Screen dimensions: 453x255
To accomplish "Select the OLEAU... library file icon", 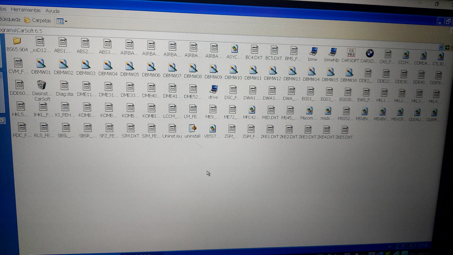I will (417, 112).
